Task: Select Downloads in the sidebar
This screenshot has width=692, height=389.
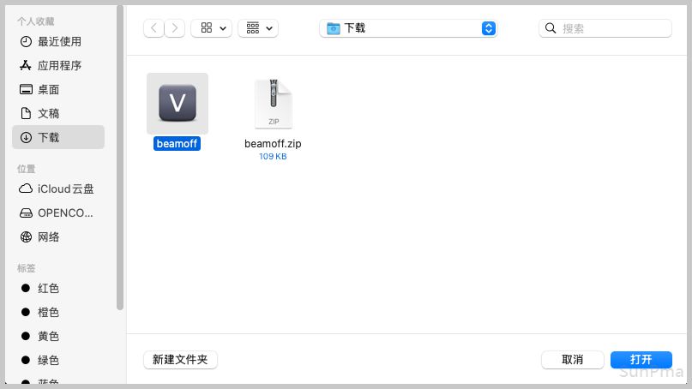Action: tap(48, 137)
